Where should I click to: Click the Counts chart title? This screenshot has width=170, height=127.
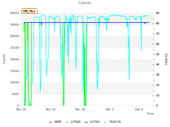pyautogui.click(x=85, y=3)
